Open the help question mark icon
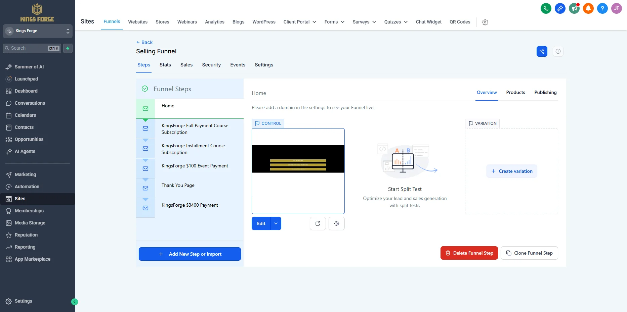This screenshot has width=627, height=312. click(602, 8)
